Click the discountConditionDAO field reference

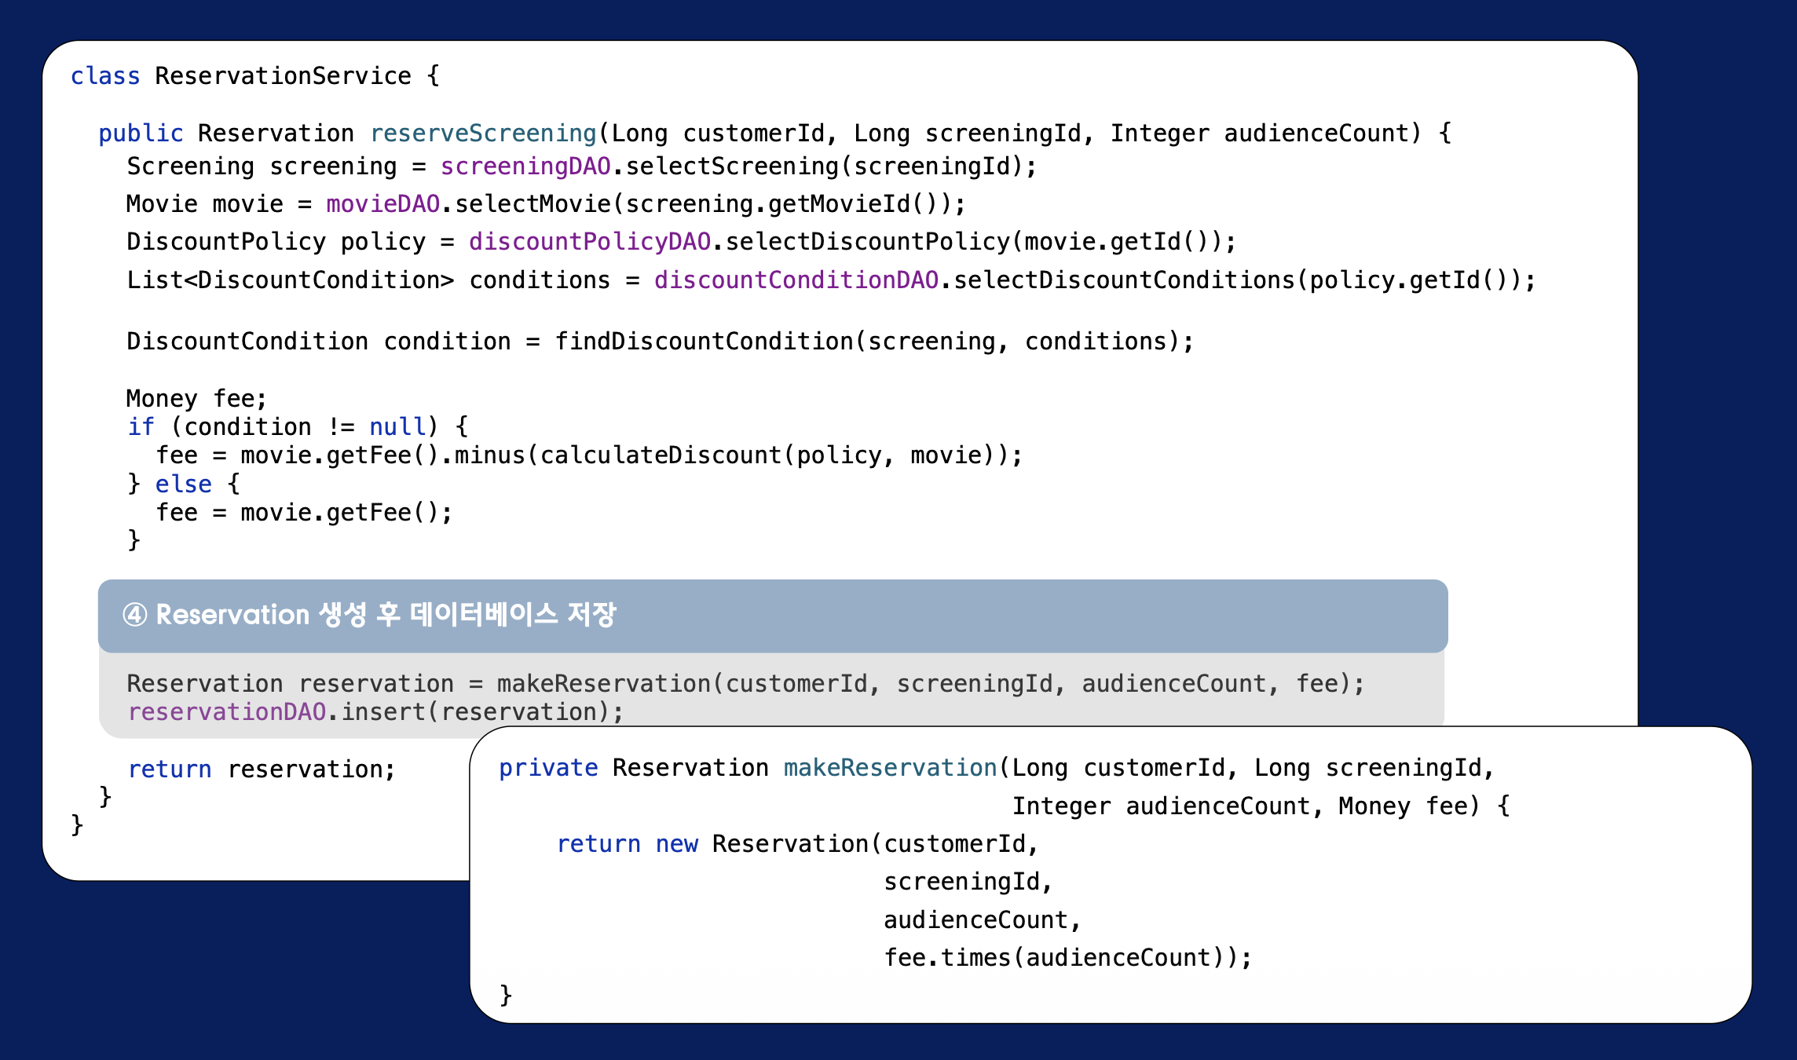pos(796,280)
